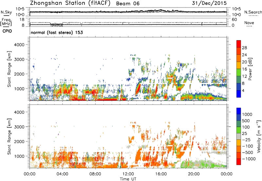262x181 pixels.
Task: Click the Power [dB] colorbar label
Action: [250, 69]
